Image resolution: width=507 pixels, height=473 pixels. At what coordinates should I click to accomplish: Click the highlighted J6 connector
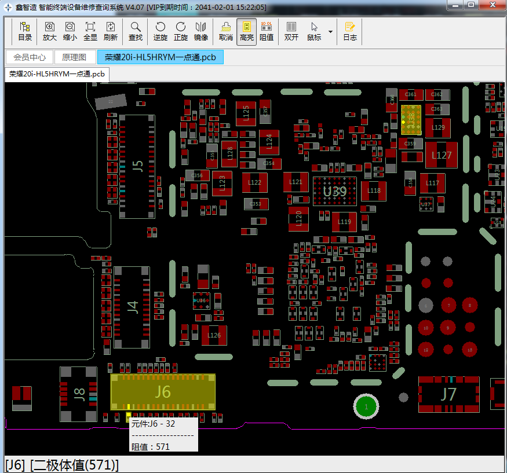click(163, 392)
